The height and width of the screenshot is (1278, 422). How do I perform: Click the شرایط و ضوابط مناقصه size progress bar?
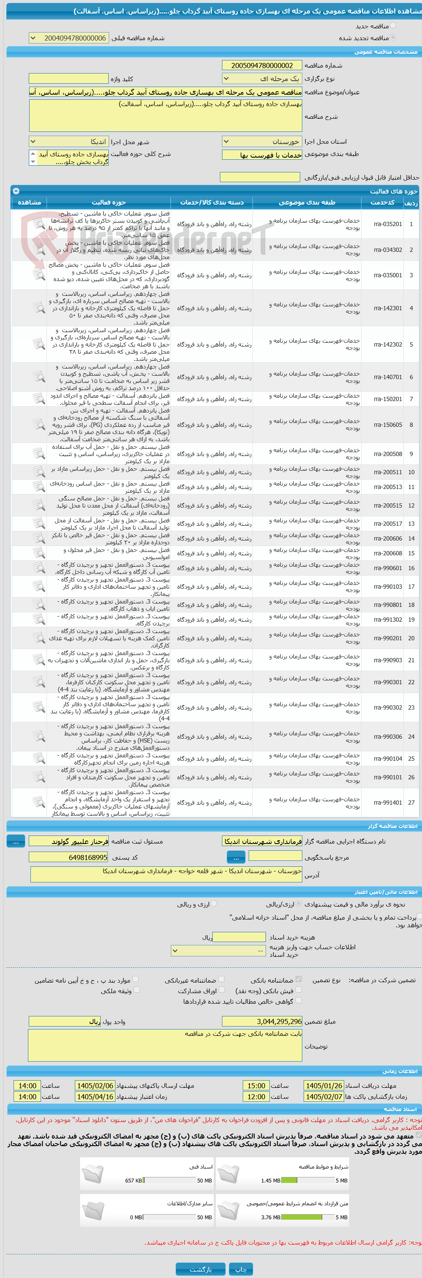pos(308,1180)
